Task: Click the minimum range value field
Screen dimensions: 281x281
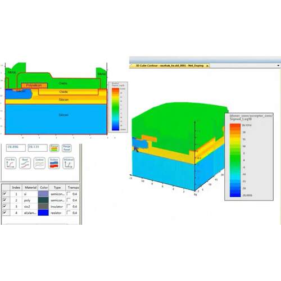Action: point(16,148)
